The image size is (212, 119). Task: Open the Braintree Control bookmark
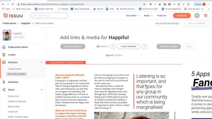pyautogui.click(x=126, y=9)
